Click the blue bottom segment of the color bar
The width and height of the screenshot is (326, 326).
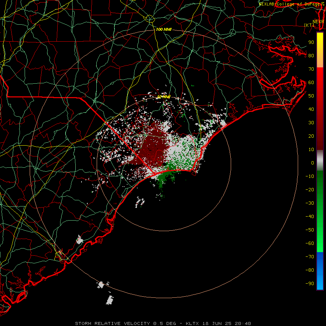point(320,271)
